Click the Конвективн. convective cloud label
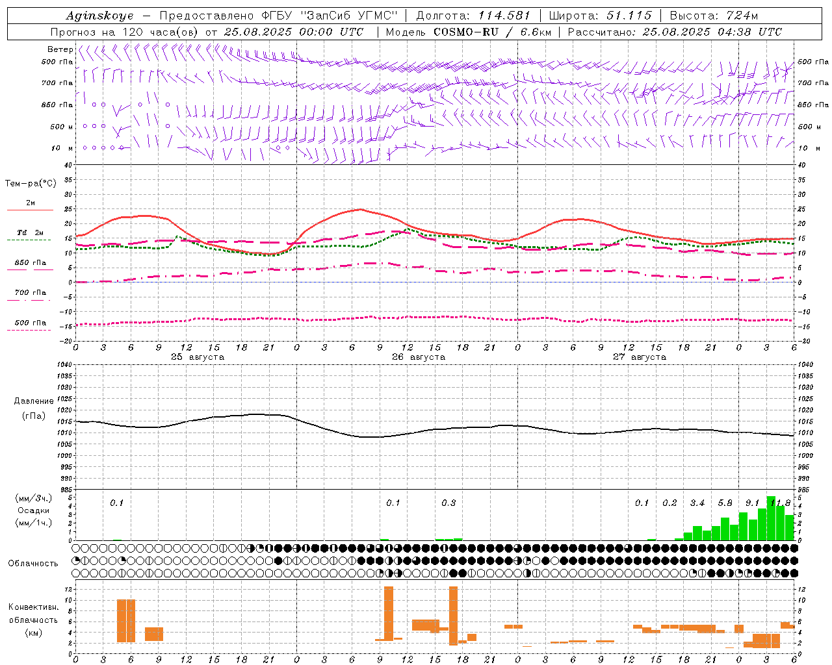The image size is (832, 665). tap(33, 607)
